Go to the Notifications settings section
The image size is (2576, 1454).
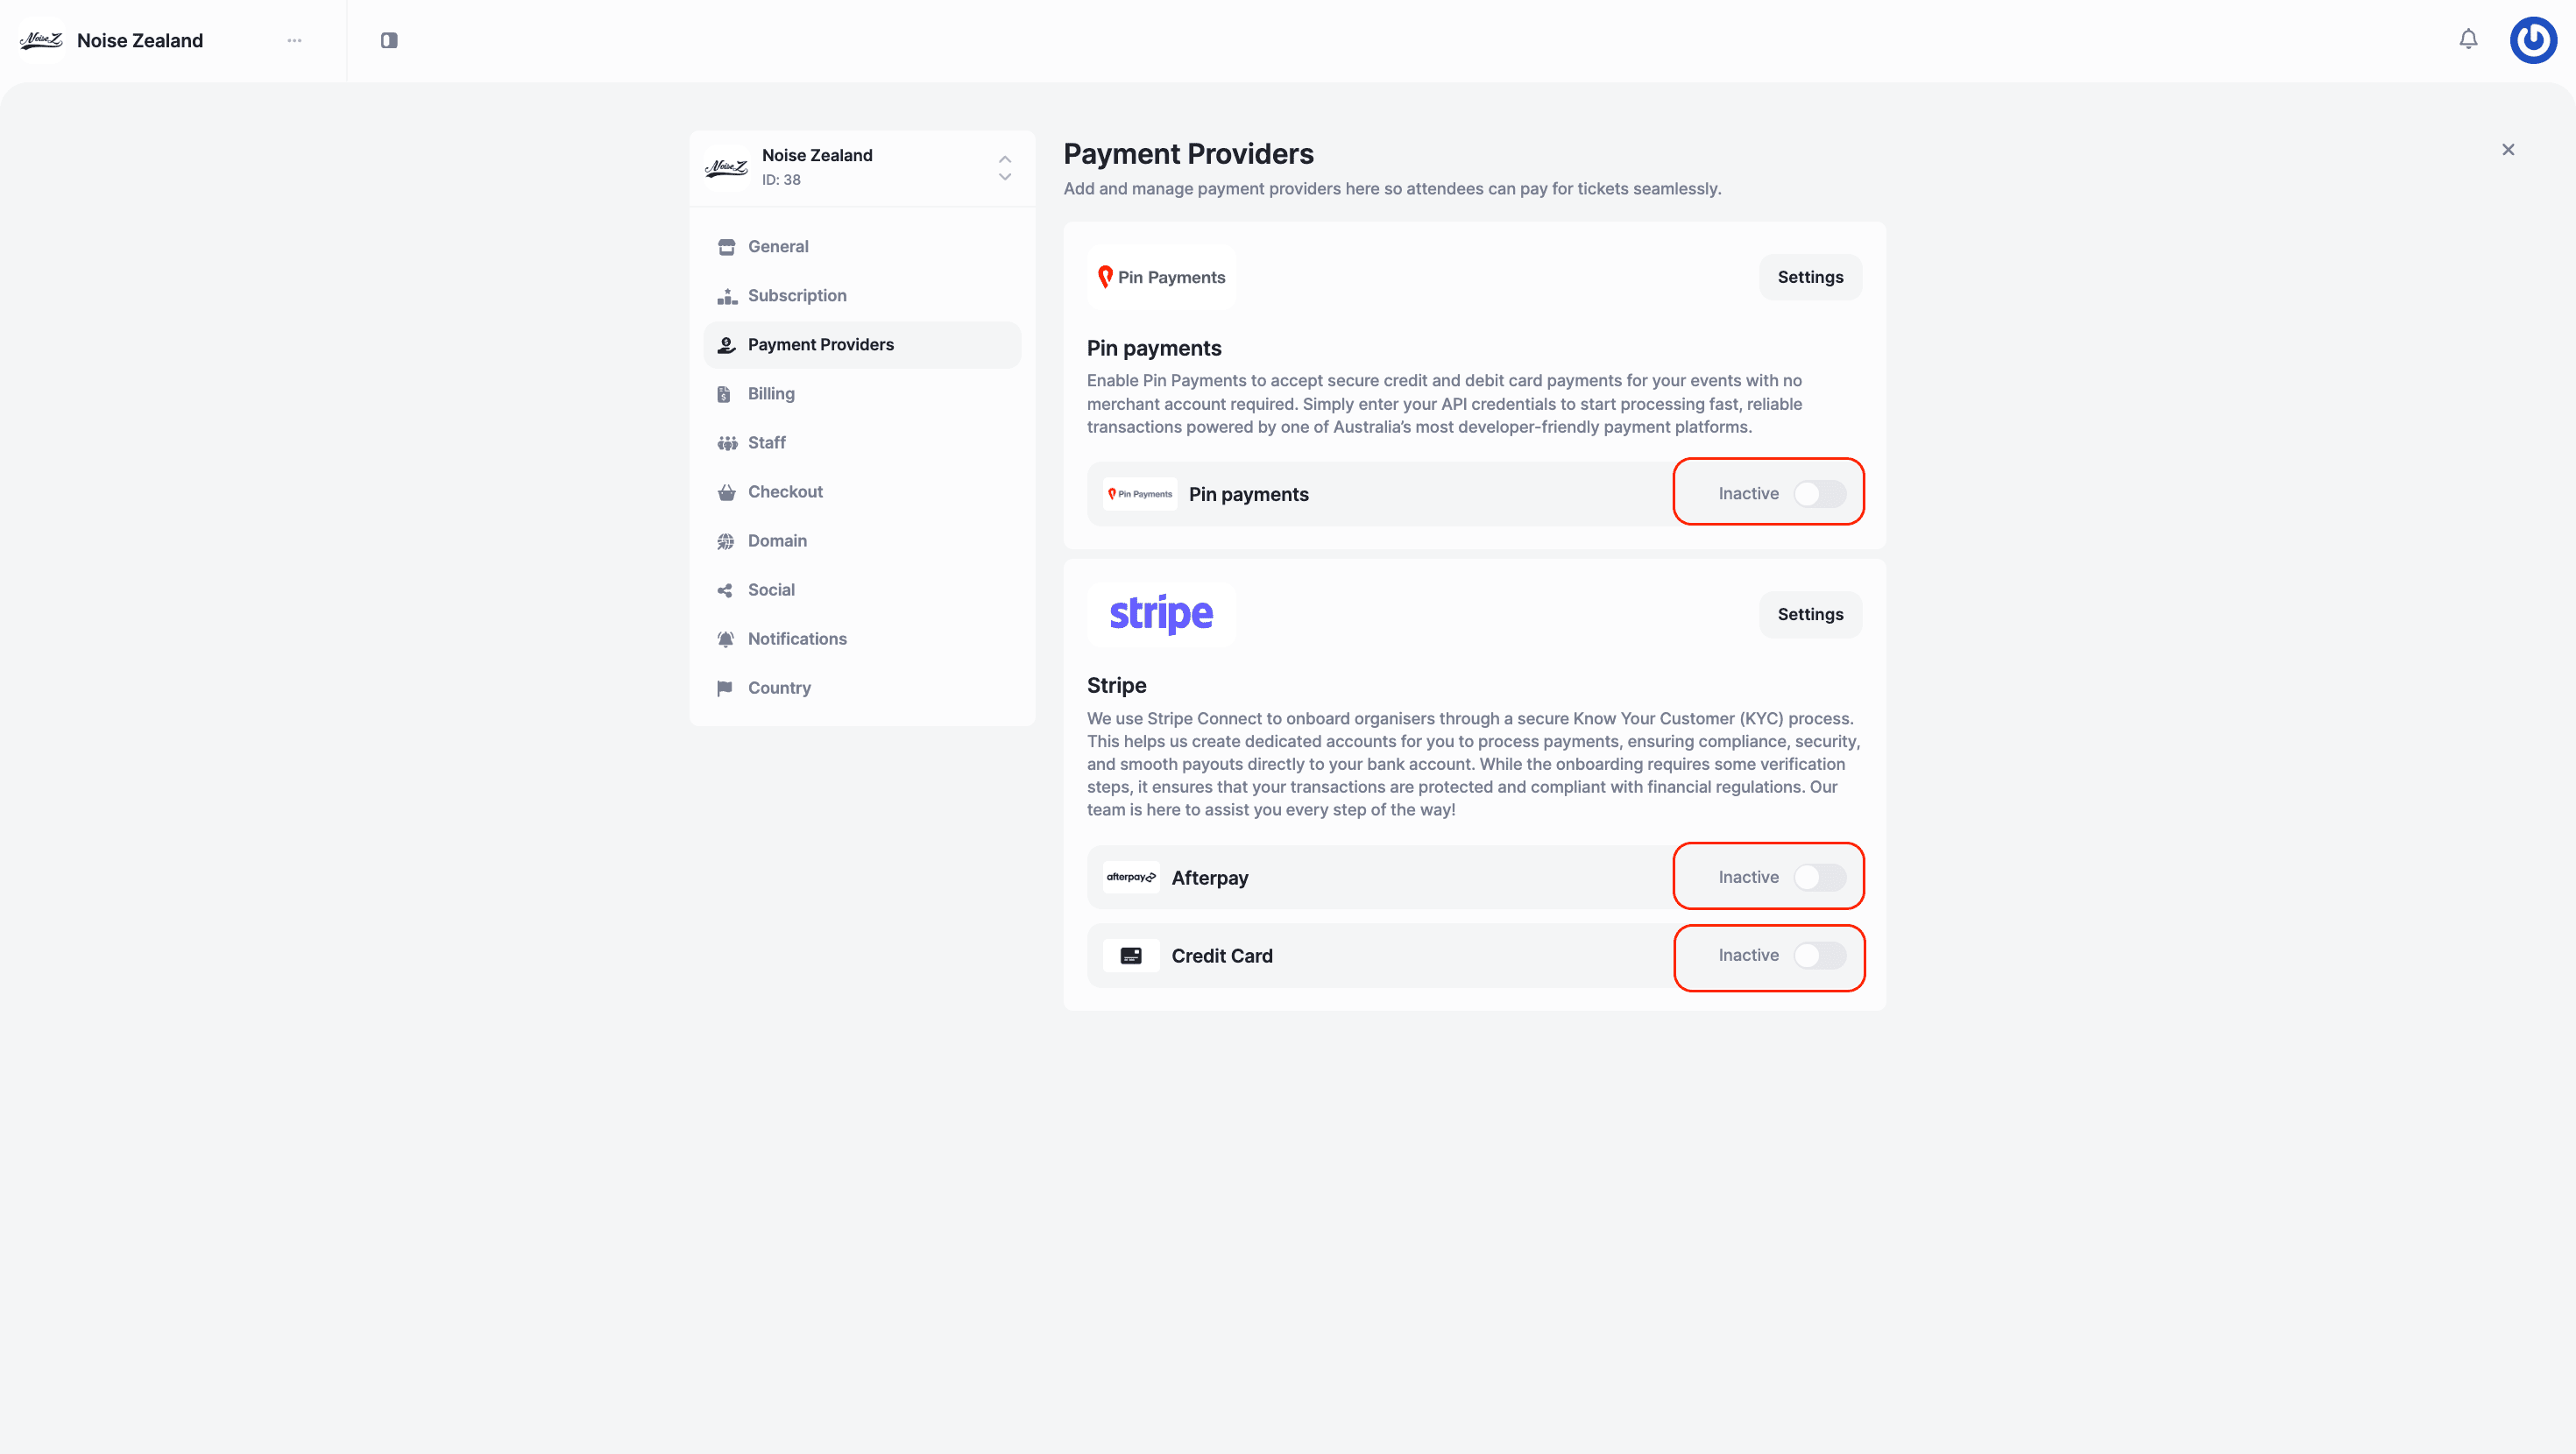point(797,639)
